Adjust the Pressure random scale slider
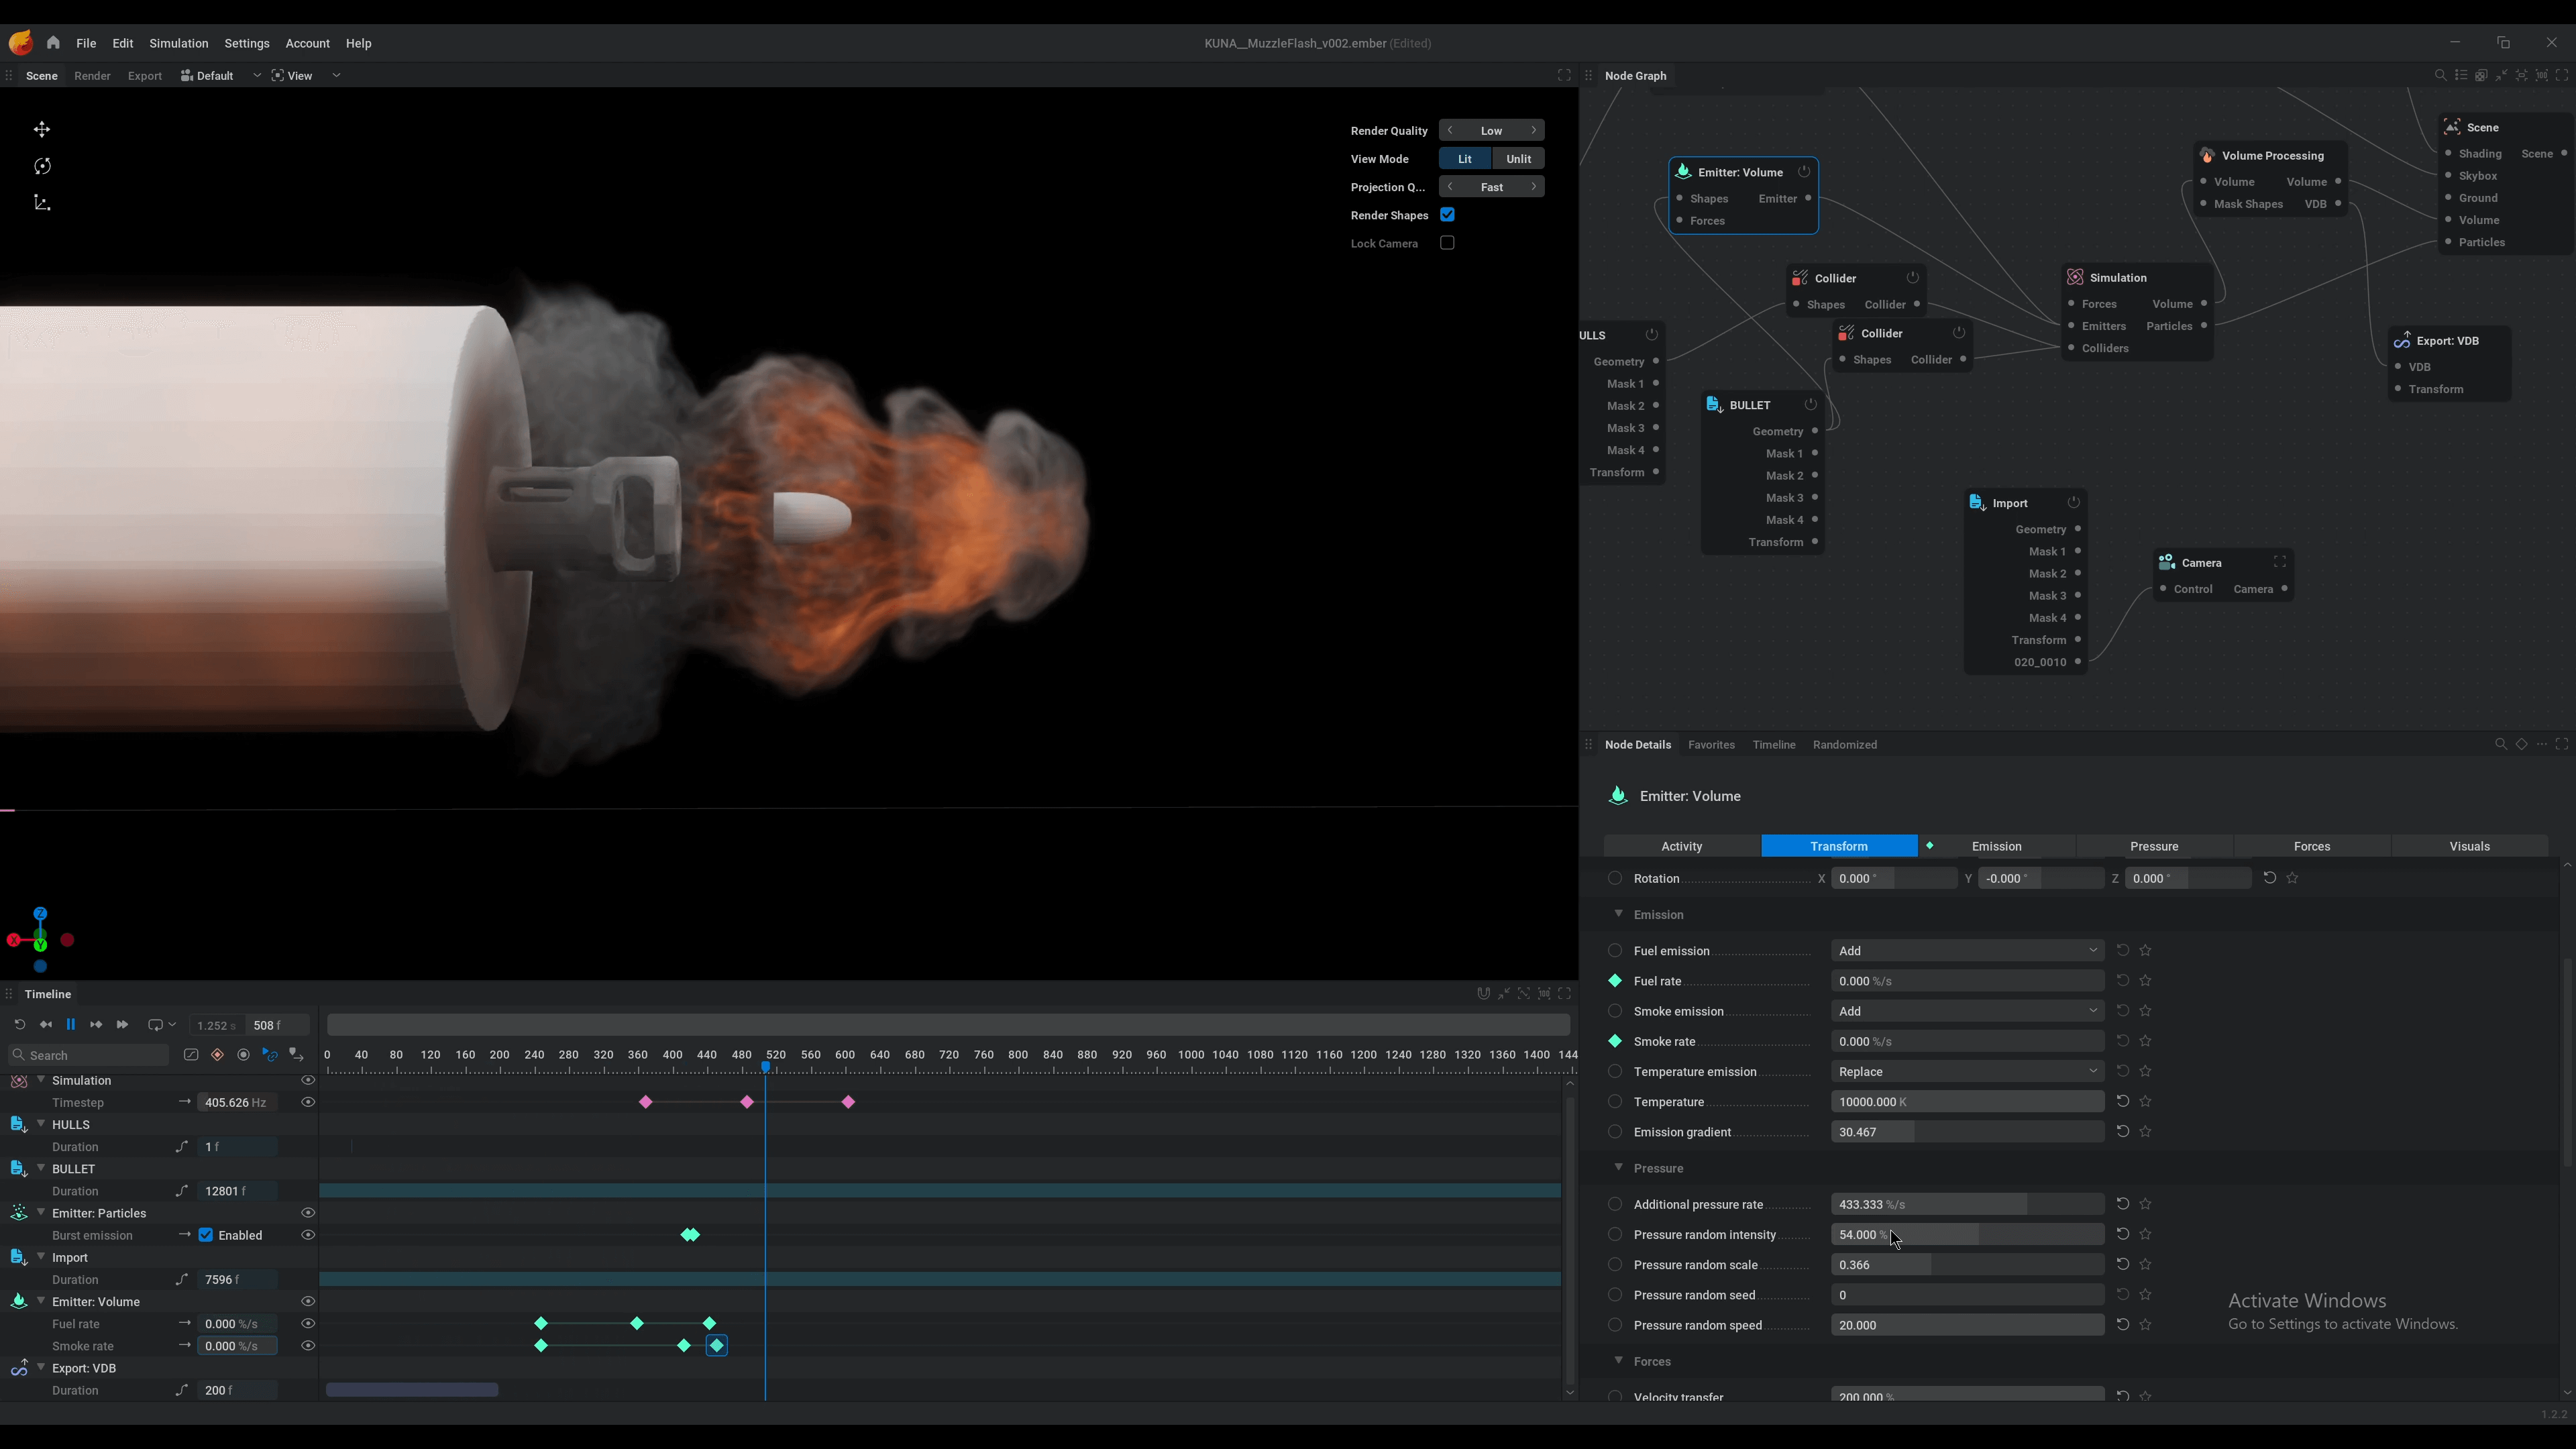The image size is (2576, 1449). click(x=1966, y=1265)
